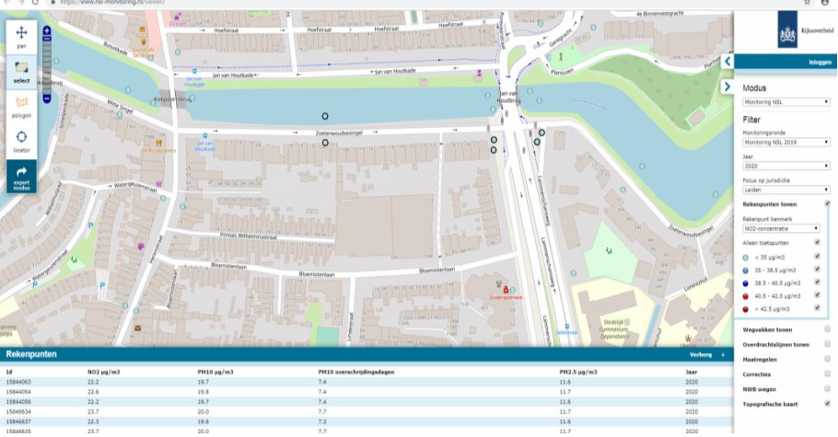This screenshot has height=437, width=838.
Task: Sort by the NO2 µg/m3 column header
Action: click(x=104, y=372)
